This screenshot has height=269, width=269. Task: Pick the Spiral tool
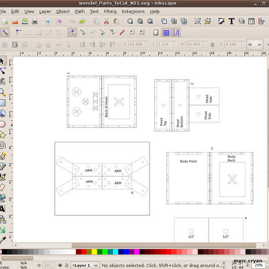[3, 145]
